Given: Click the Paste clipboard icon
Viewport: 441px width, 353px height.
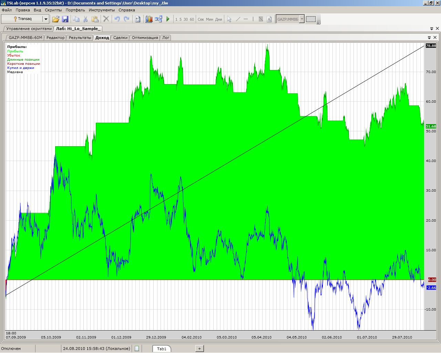Looking at the screenshot, I should coord(95,19).
